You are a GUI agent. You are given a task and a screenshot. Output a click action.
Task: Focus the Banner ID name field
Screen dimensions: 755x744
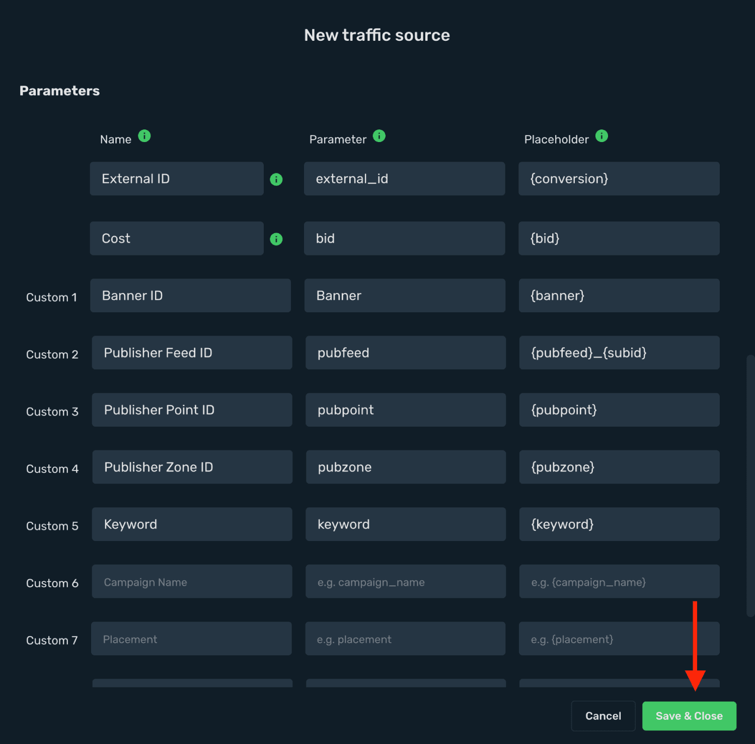(x=190, y=296)
